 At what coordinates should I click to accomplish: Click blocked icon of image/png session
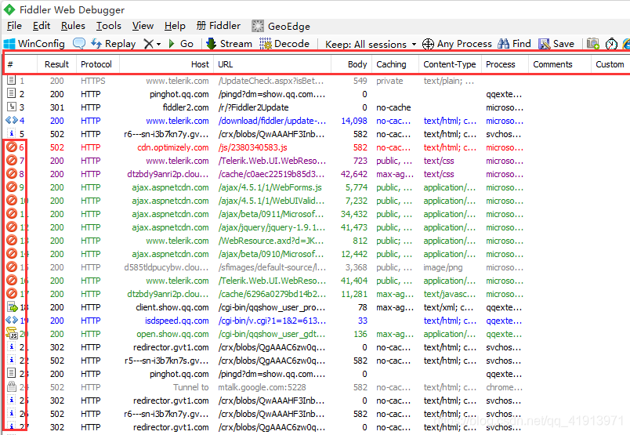tap(12, 266)
